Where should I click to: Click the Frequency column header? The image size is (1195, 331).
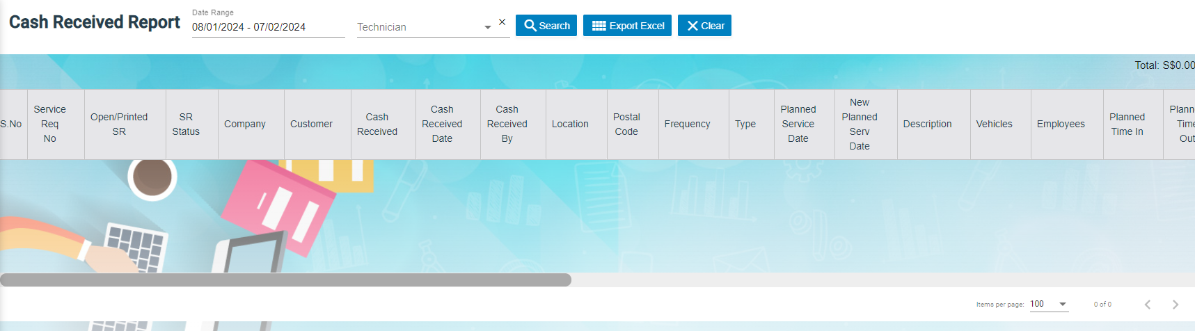(687, 124)
